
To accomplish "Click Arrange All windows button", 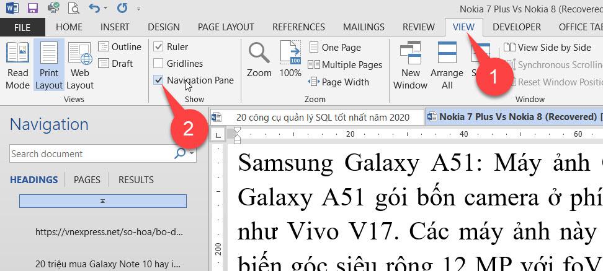I will [x=447, y=66].
